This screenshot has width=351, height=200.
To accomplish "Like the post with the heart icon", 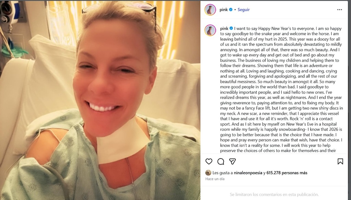I will tap(209, 161).
